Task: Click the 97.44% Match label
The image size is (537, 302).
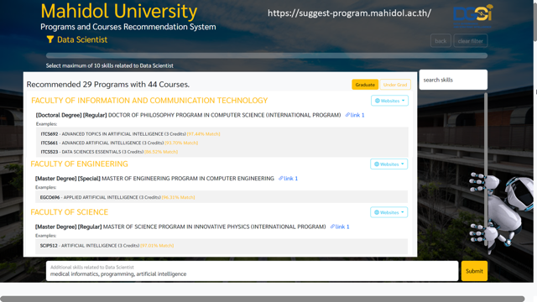Action: (x=203, y=134)
